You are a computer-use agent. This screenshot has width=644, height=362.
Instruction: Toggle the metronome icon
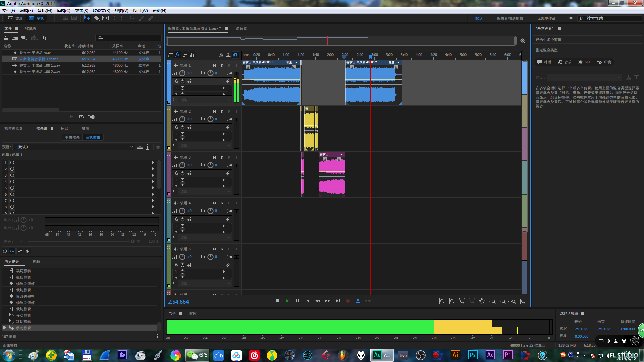click(x=221, y=55)
